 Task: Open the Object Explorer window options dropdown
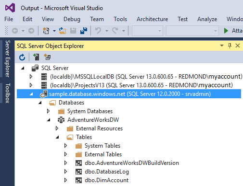[x=222, y=46]
